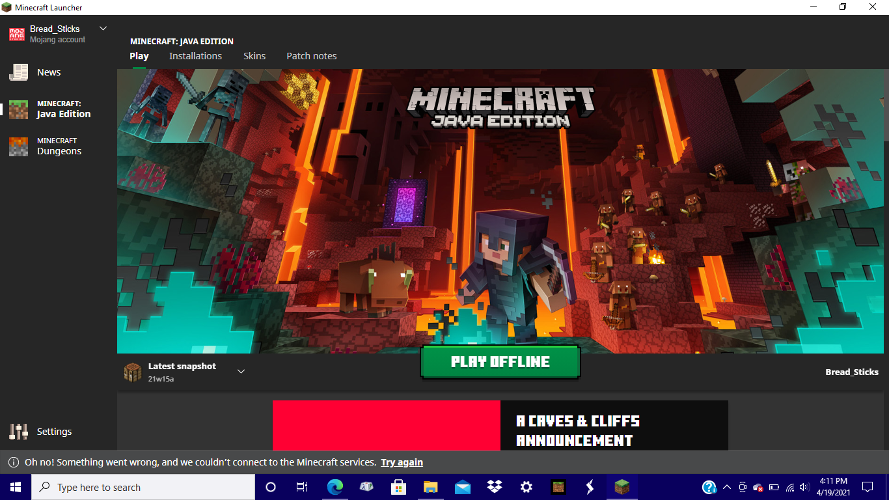
Task: Open the Skins tab
Action: (254, 56)
